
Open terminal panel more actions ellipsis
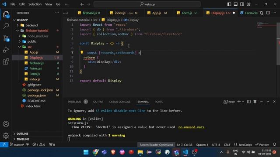262,102
